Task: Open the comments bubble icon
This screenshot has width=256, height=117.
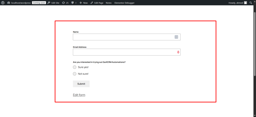Action: [74, 3]
